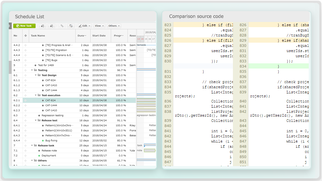Viewport: 322px width, 181px height.
Task: Select 'CAT-824' in highlighted row 6.2.1
Action: tap(50, 101)
